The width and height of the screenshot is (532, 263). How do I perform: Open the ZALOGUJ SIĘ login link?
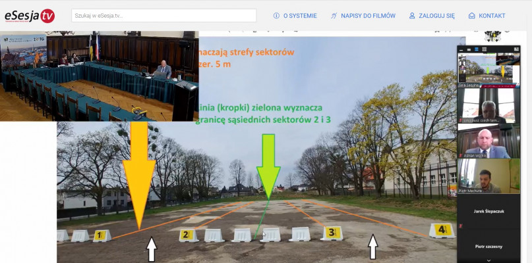click(436, 16)
